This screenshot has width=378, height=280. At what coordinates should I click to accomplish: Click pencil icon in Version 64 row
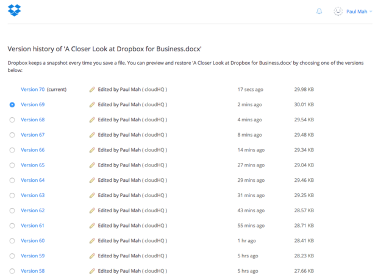pos(92,180)
